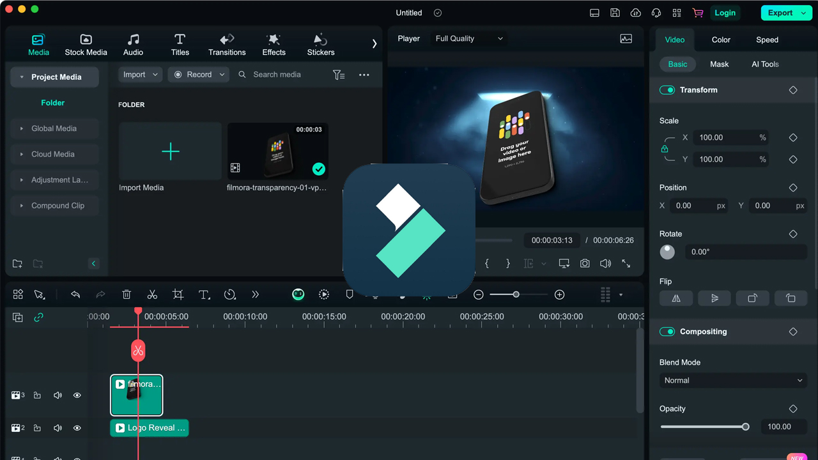Collapse the media sidebar with left arrow
This screenshot has height=460, width=818.
93,263
